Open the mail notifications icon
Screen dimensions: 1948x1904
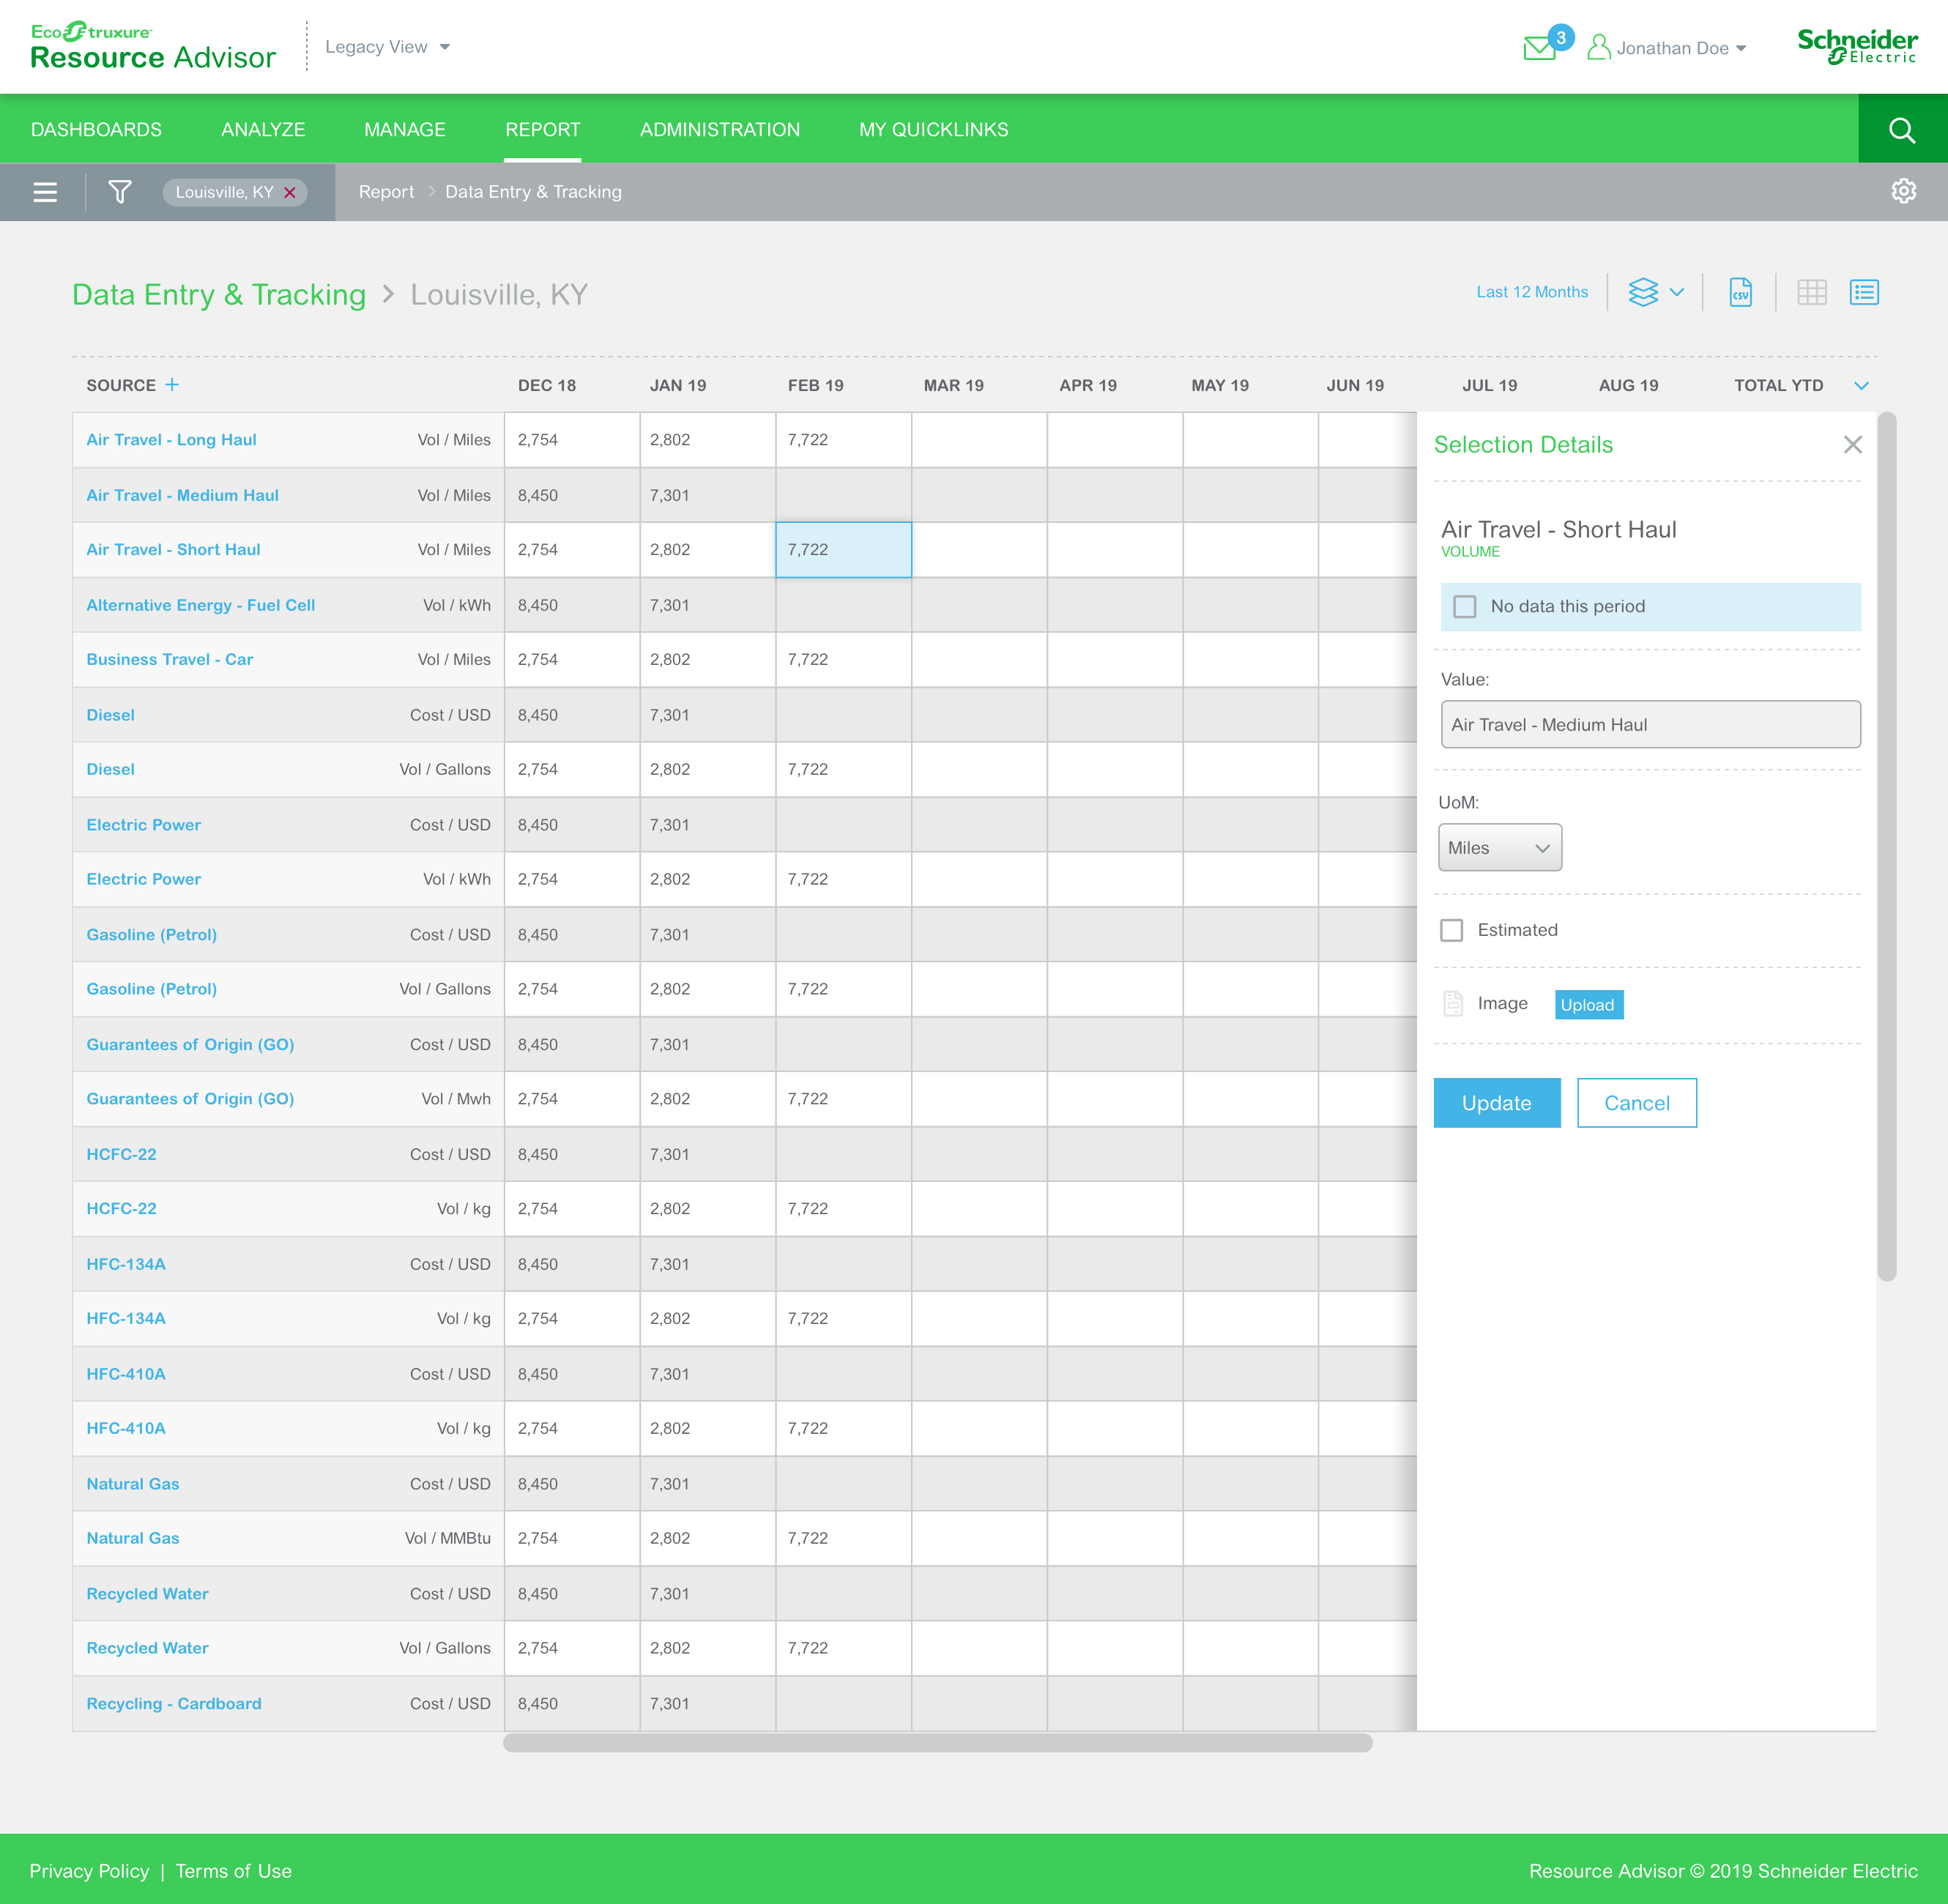point(1540,48)
